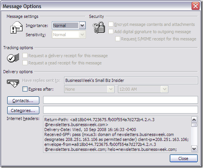
Task: Enable Request a read receipt checkbox
Action: click(x=25, y=63)
